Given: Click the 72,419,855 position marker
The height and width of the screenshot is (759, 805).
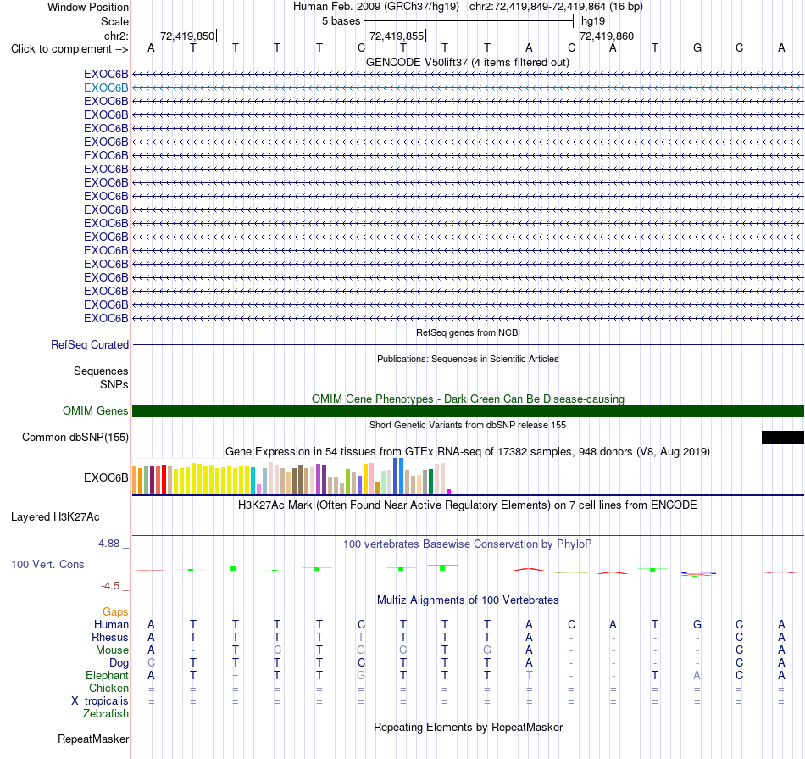Looking at the screenshot, I should coord(397,36).
